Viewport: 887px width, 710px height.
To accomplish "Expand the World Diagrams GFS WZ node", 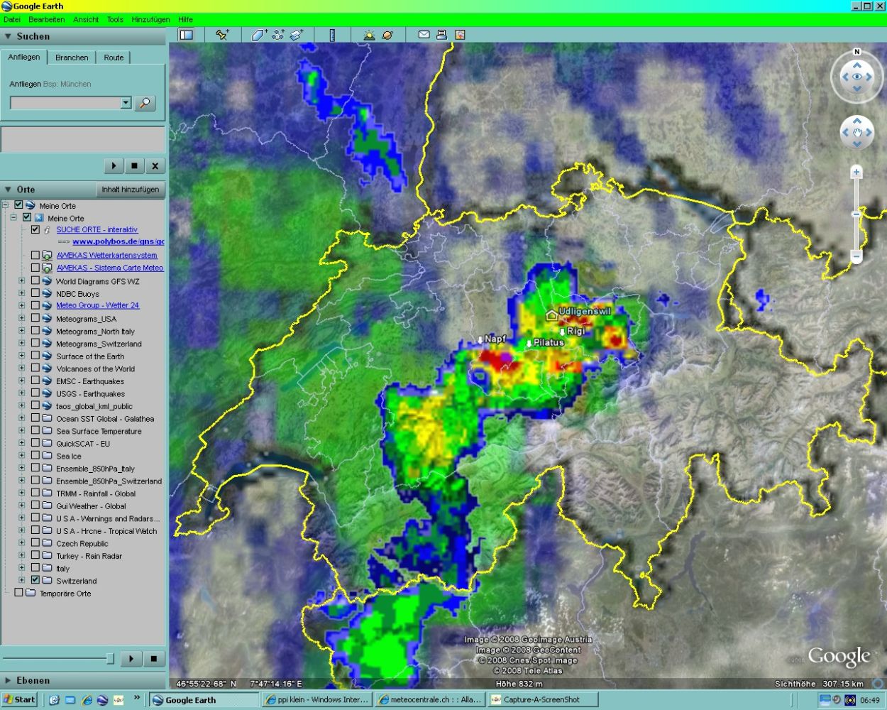I will pyautogui.click(x=21, y=281).
